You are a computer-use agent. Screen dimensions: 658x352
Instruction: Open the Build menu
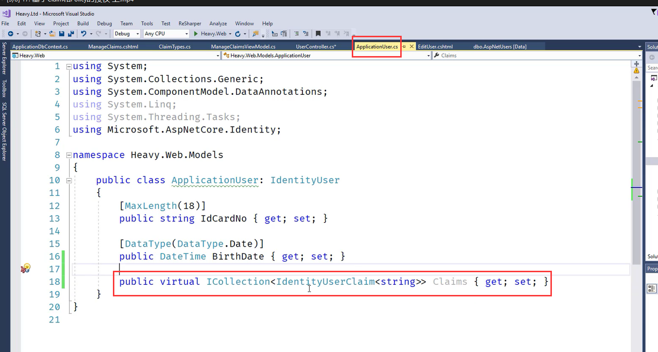(83, 23)
